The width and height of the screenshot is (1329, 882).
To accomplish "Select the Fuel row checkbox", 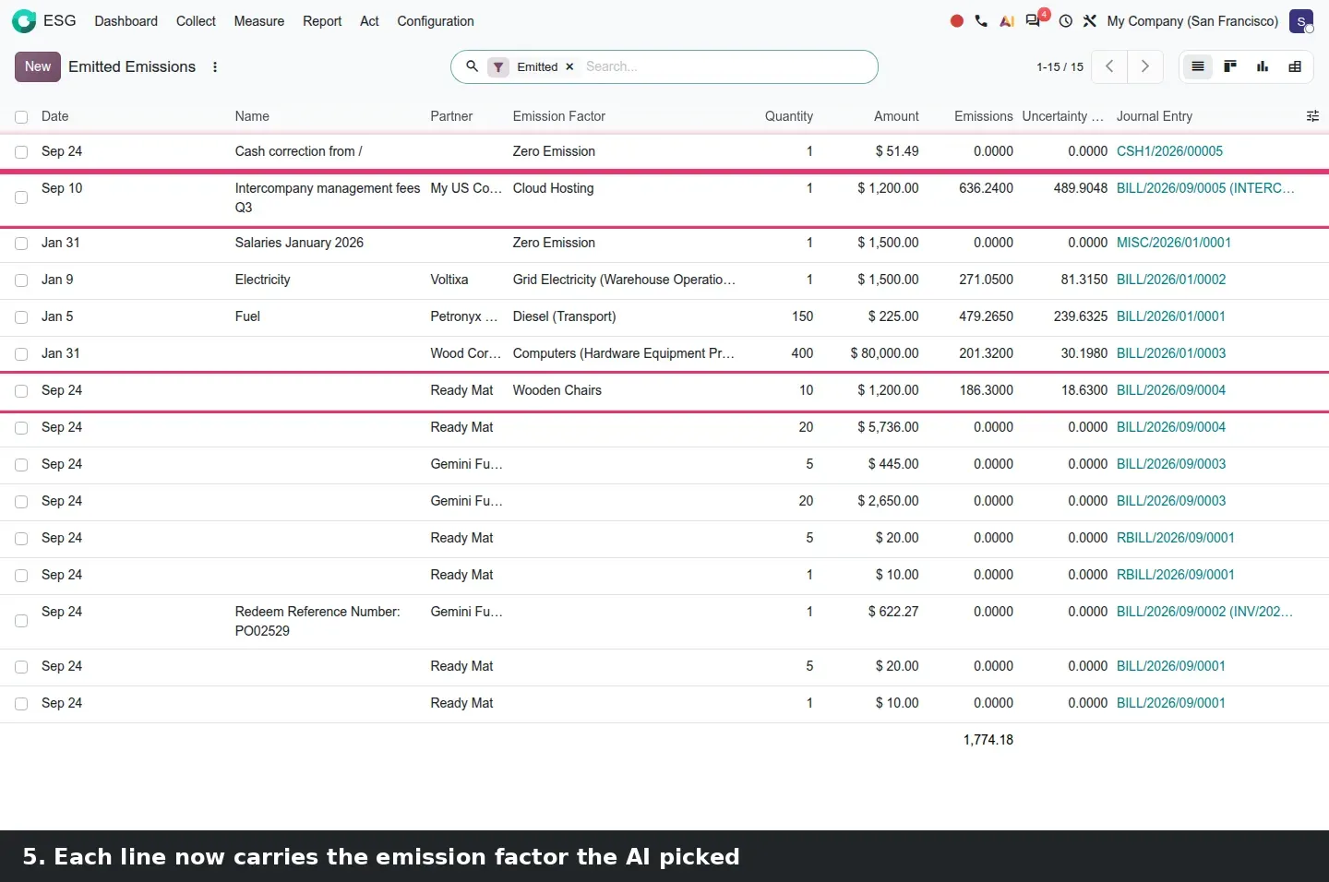I will coord(21,317).
